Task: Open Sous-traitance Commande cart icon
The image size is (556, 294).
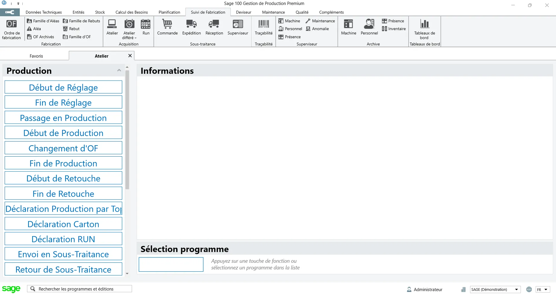Action: 168,27
